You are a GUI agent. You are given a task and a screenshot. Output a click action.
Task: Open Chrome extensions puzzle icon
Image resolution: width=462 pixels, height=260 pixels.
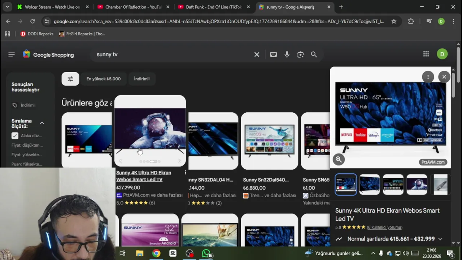coord(411,21)
